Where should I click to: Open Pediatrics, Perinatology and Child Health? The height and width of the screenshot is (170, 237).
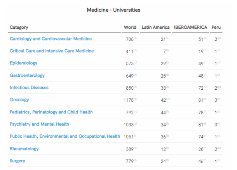[51, 112]
